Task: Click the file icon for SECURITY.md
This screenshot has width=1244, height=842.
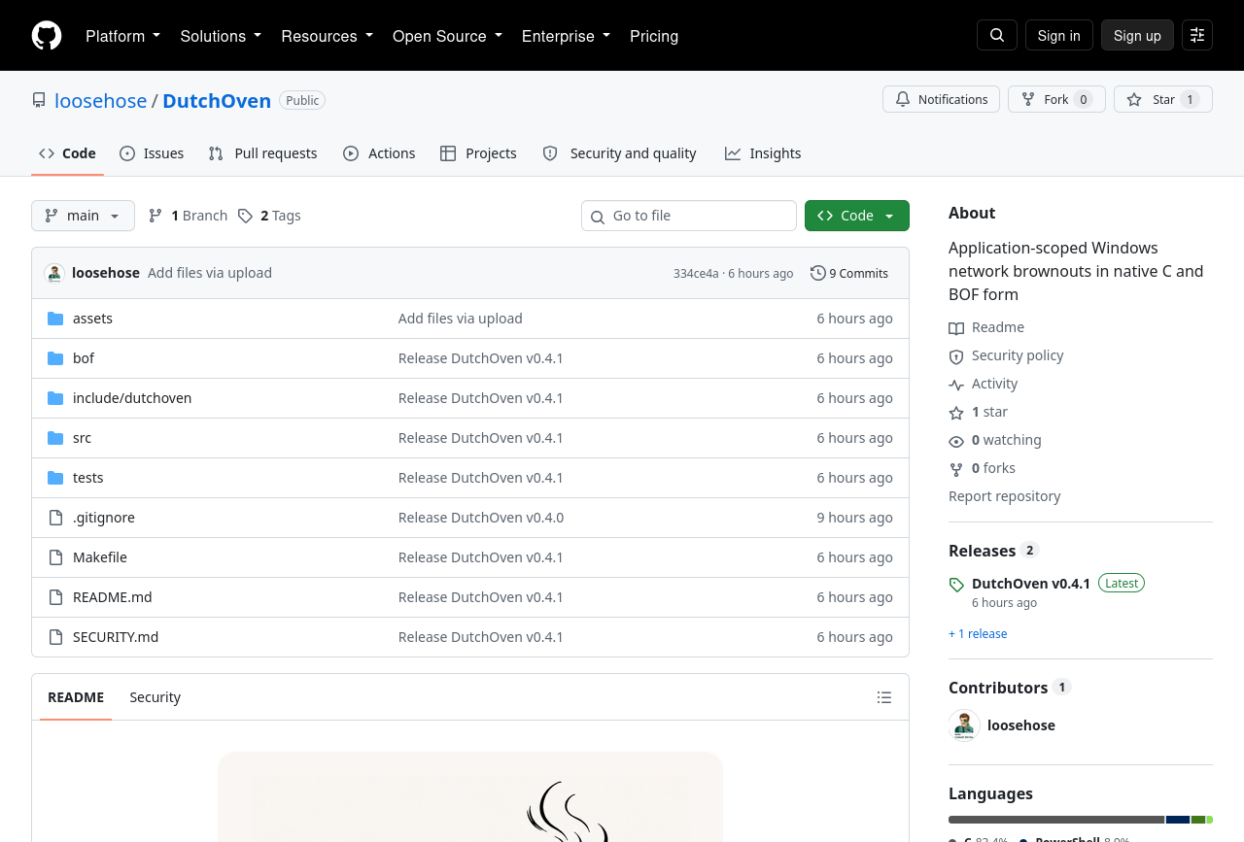Action: pos(55,637)
